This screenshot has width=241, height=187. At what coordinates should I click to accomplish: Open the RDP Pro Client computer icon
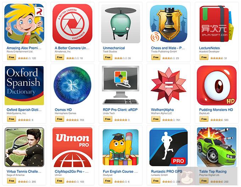click(x=120, y=85)
